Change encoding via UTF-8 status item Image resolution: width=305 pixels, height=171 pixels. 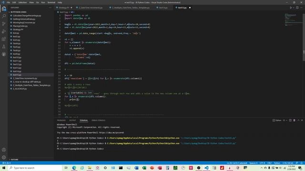coord(262,163)
